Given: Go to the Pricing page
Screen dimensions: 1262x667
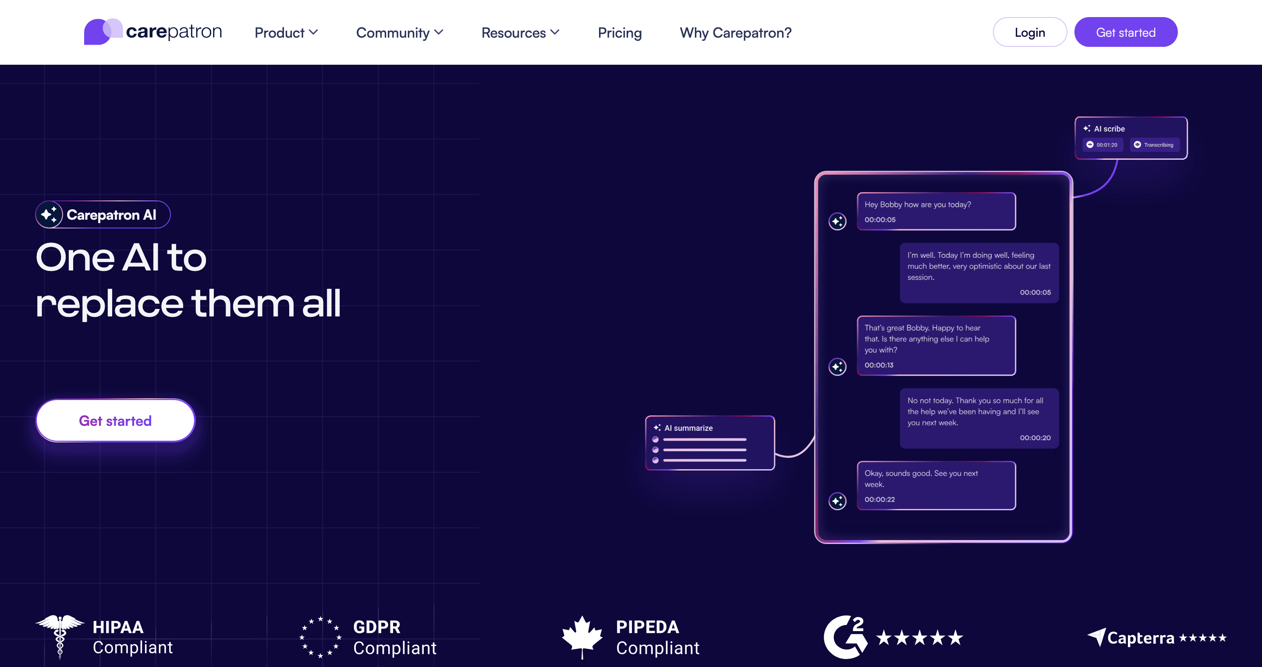Looking at the screenshot, I should pos(619,33).
